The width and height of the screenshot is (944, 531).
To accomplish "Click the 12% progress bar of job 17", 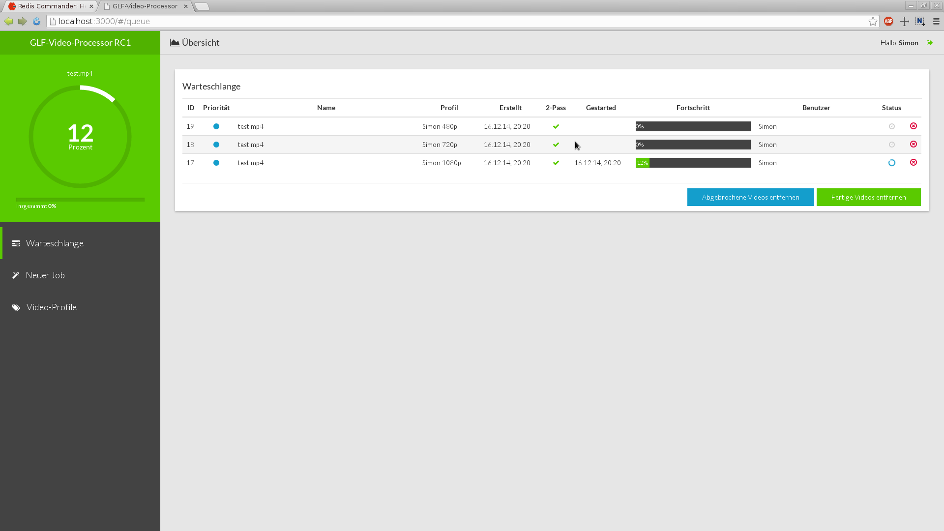I will tap(693, 163).
